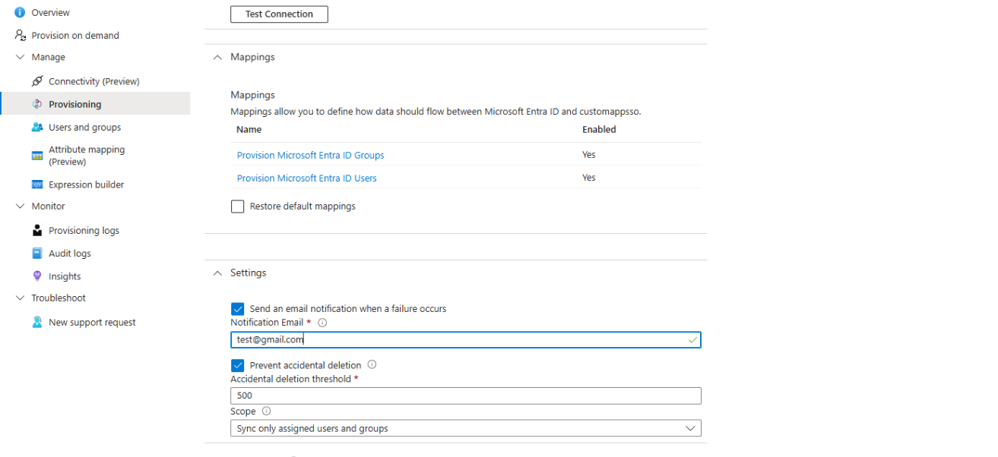Go to Connectivity (Preview)
The image size is (998, 457).
[94, 81]
